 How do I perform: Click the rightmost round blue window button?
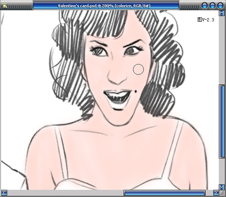click(220, 6)
